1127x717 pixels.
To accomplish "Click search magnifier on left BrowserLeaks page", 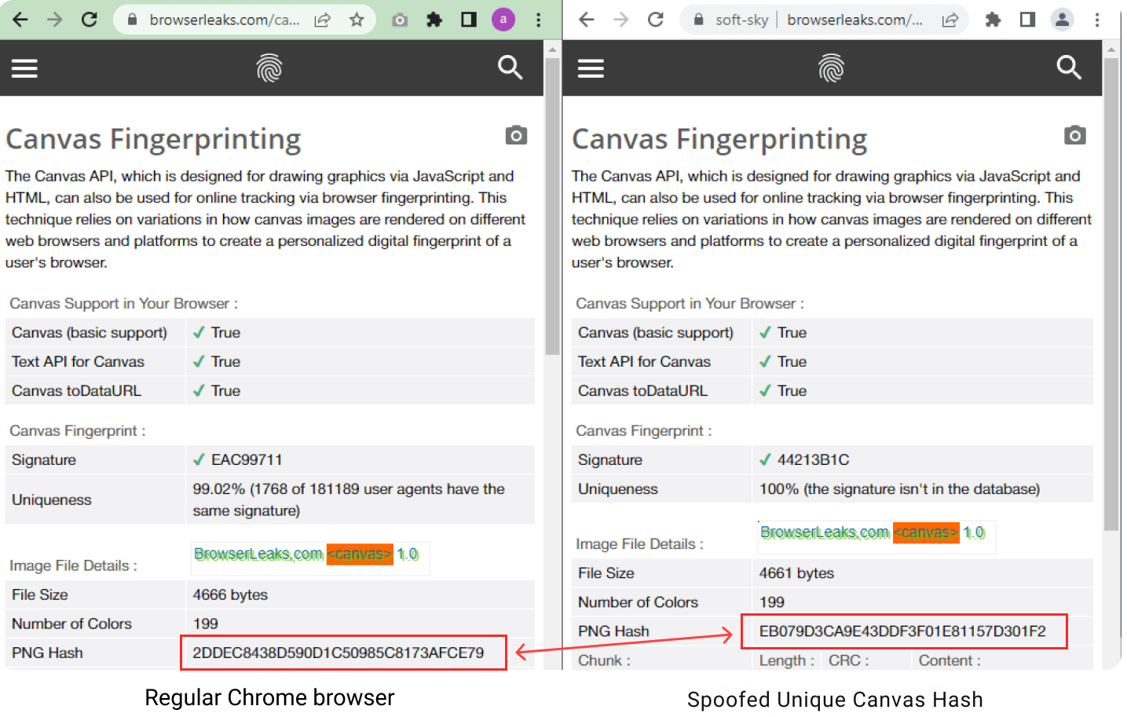I will tap(510, 68).
